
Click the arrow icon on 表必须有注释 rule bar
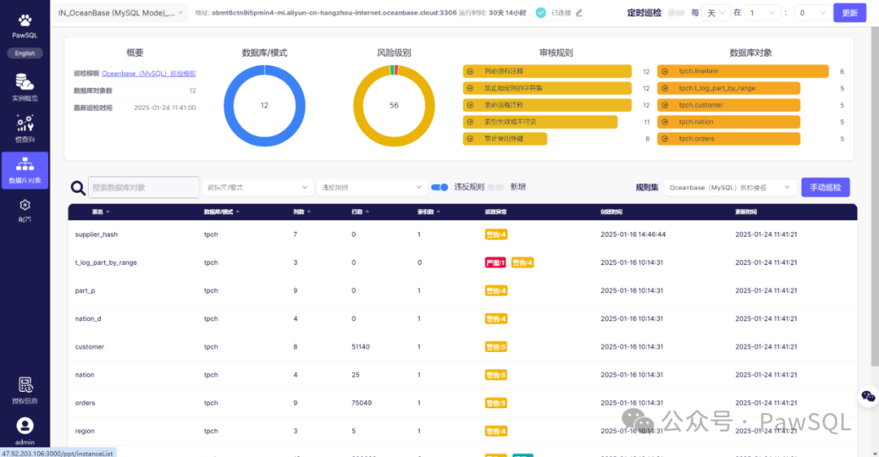click(x=470, y=105)
